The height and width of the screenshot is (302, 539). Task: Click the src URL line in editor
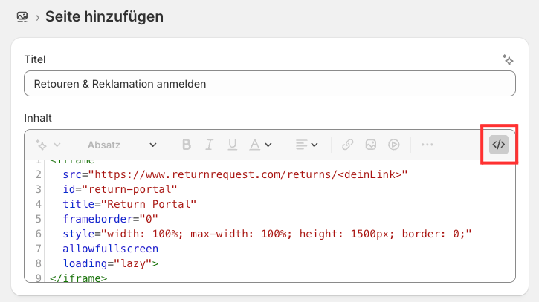coord(236,174)
